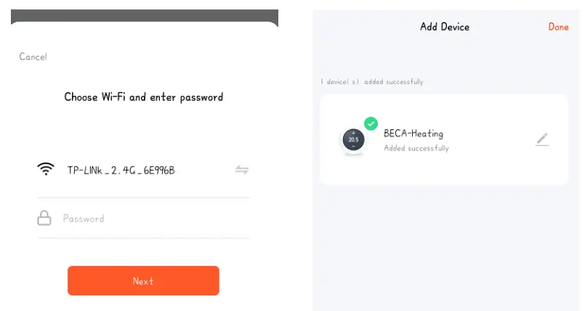Tap the dark overlay above the Wi-Fi sheet
Viewport: 585px width, 311px height.
pyautogui.click(x=144, y=15)
